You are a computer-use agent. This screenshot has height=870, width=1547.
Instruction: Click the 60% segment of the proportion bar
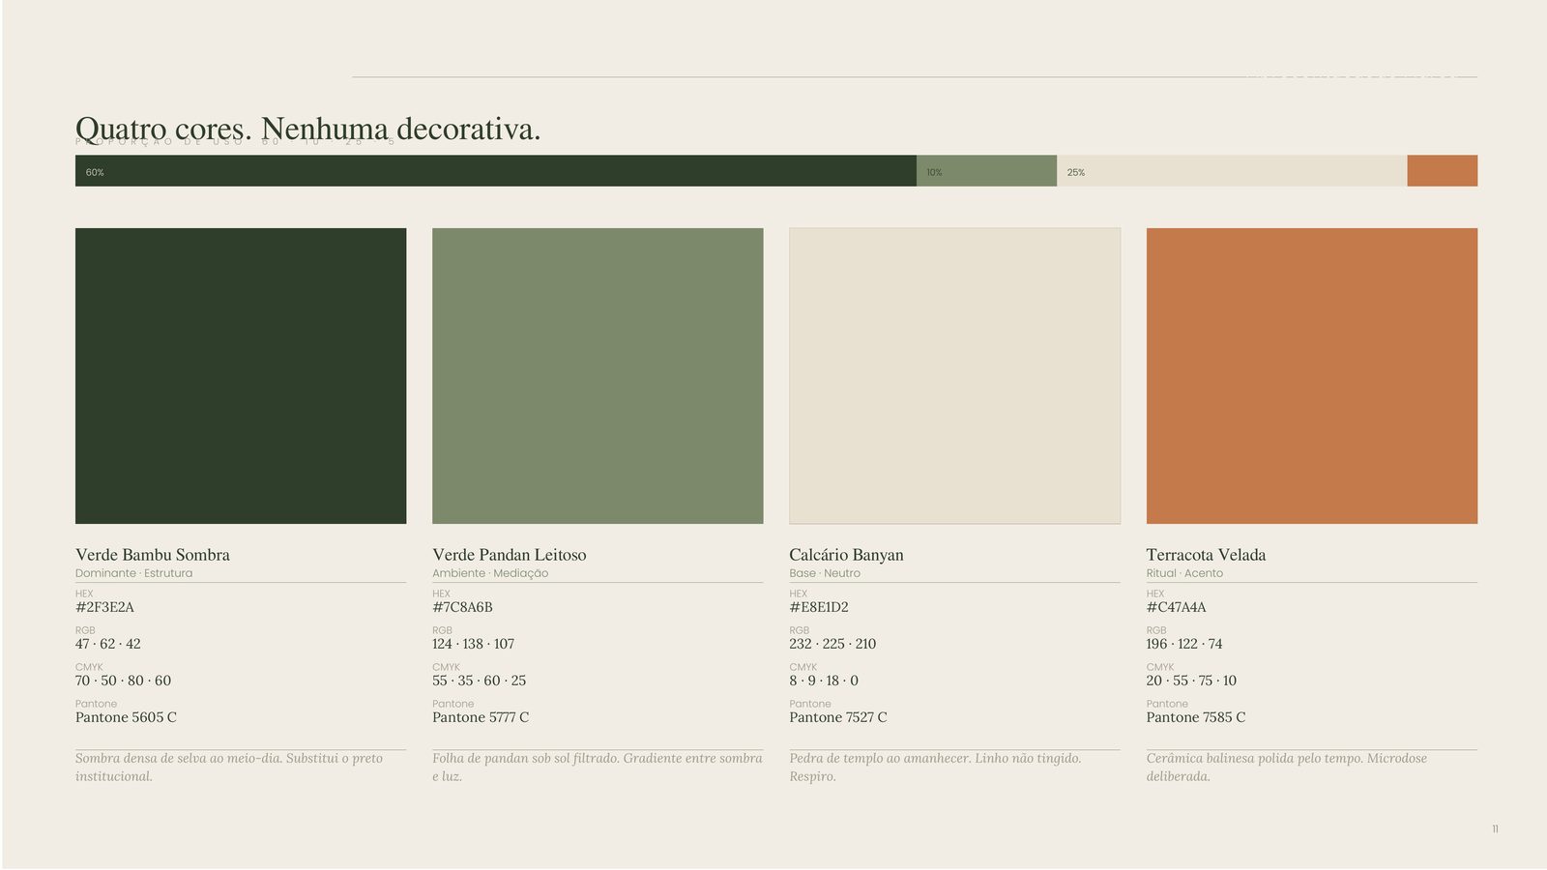pyautogui.click(x=496, y=171)
